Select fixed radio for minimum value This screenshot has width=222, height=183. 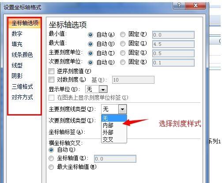(x=123, y=34)
